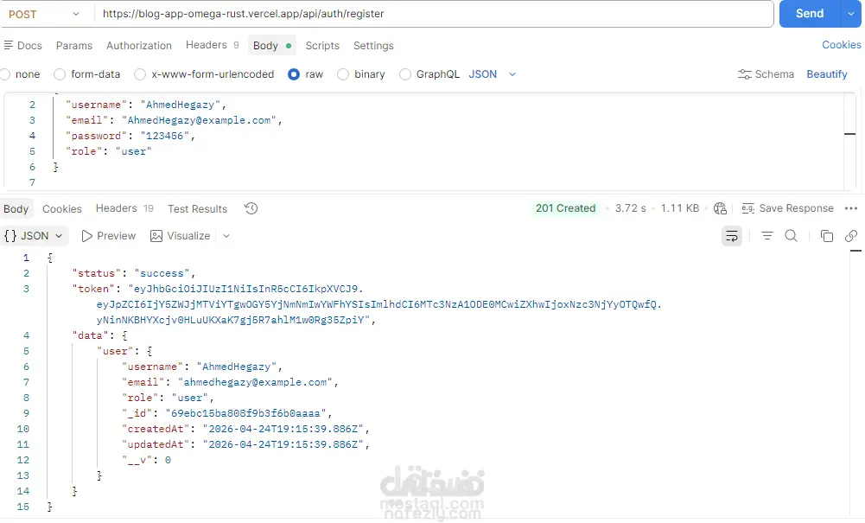This screenshot has height=523, width=865.
Task: Click request email value AhmedHegazy@example.com
Action: pyautogui.click(x=199, y=119)
